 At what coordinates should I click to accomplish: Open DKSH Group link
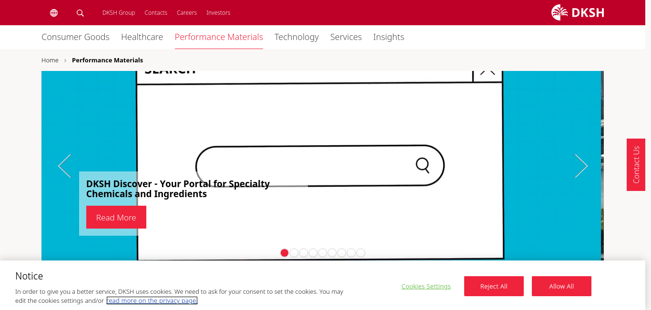[119, 13]
